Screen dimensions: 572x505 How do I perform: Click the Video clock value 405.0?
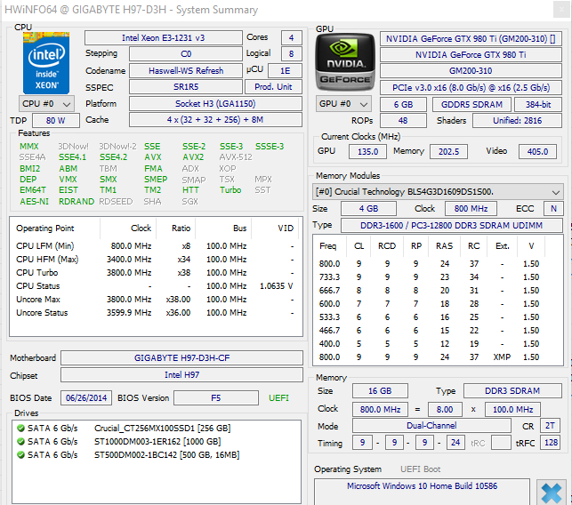point(537,152)
